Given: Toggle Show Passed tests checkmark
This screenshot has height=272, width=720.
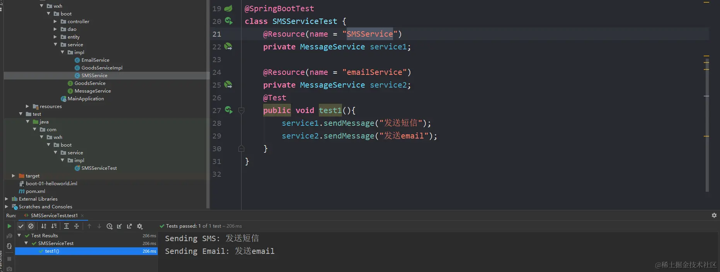Looking at the screenshot, I should 21,226.
